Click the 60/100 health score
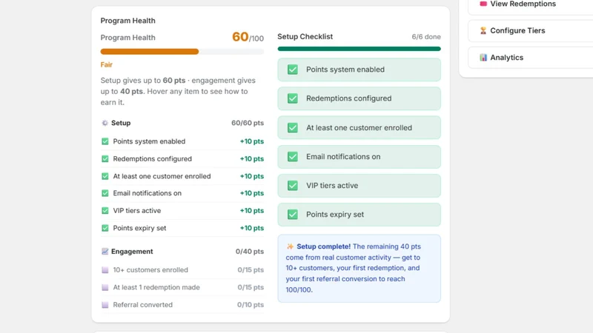 [248, 37]
